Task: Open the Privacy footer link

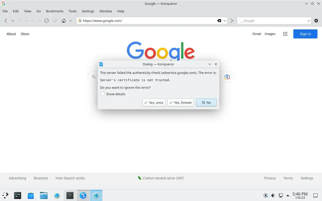Action: 270,178
